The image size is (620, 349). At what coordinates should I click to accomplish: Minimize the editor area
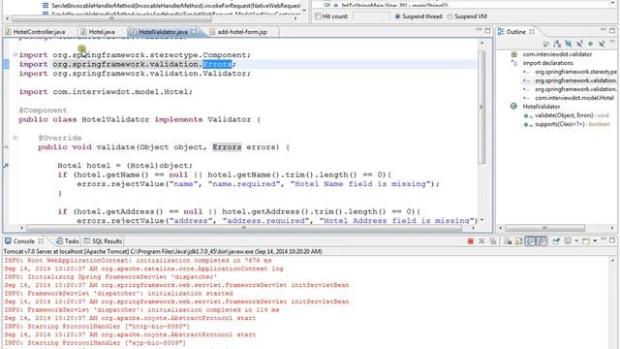pos(479,30)
